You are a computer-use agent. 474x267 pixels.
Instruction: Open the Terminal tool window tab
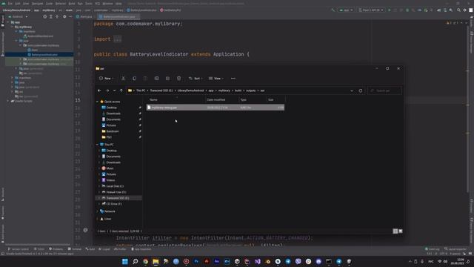click(75, 249)
